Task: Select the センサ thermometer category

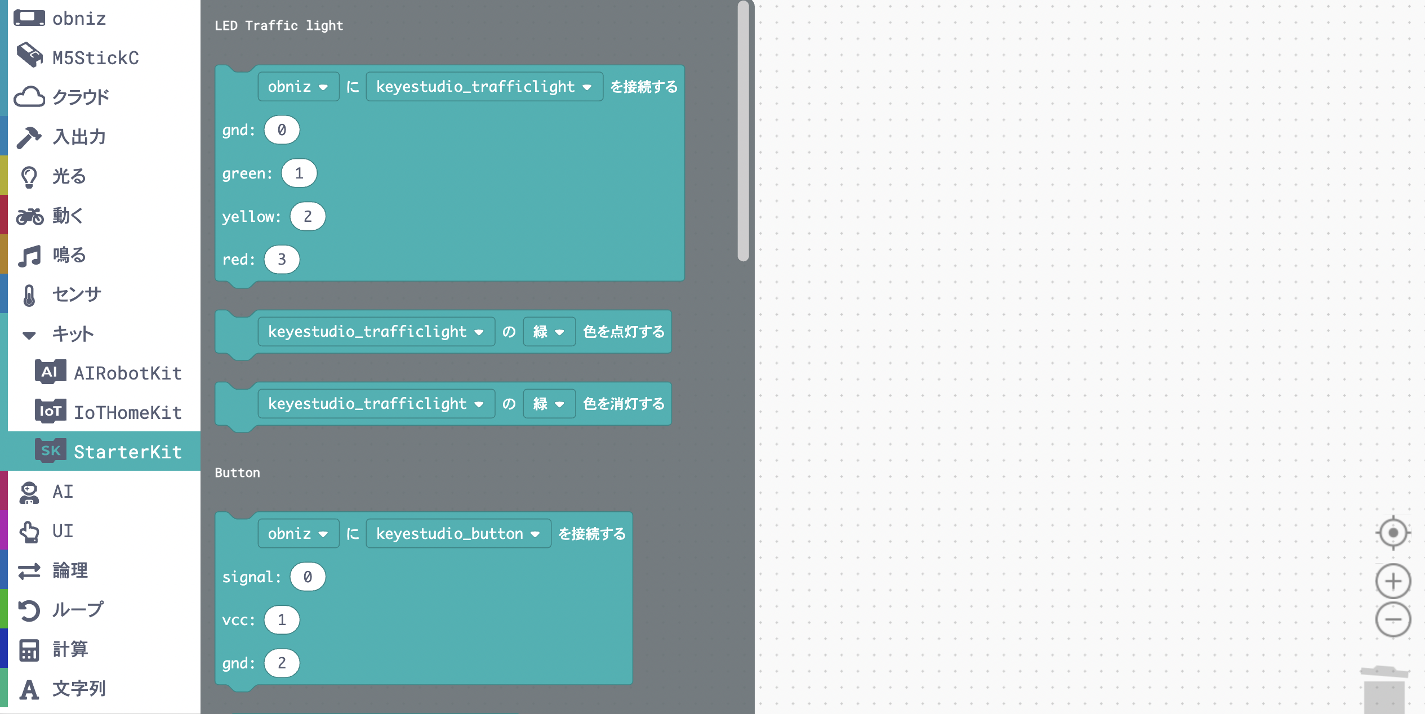Action: [x=76, y=294]
